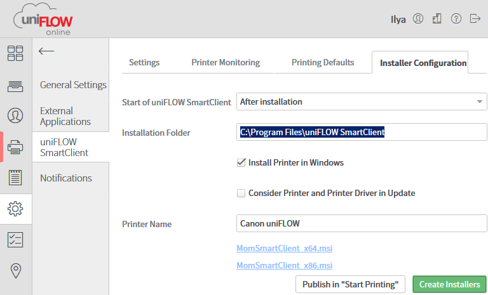Click the logout icon in header
488x295 pixels.
[x=475, y=19]
